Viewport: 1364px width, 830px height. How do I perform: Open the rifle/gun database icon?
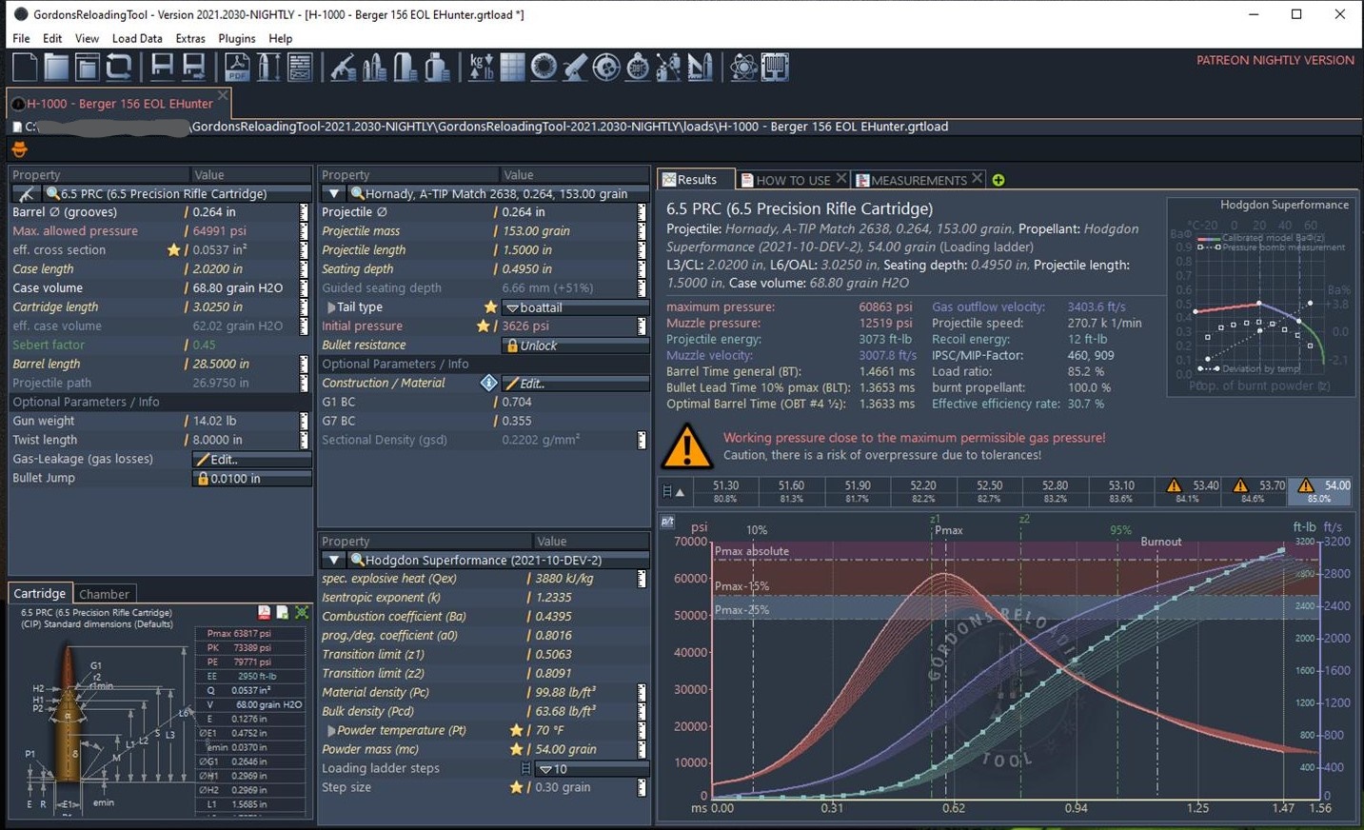coord(344,67)
